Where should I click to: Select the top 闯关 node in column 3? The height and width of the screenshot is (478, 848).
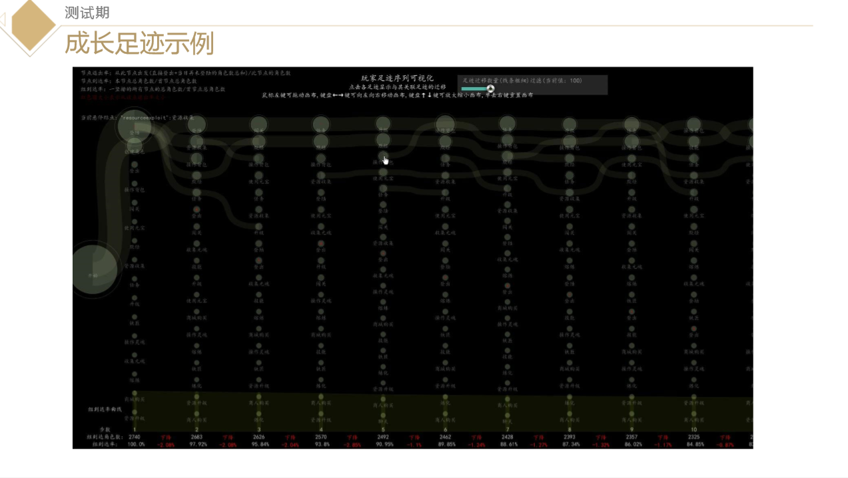pyautogui.click(x=258, y=124)
